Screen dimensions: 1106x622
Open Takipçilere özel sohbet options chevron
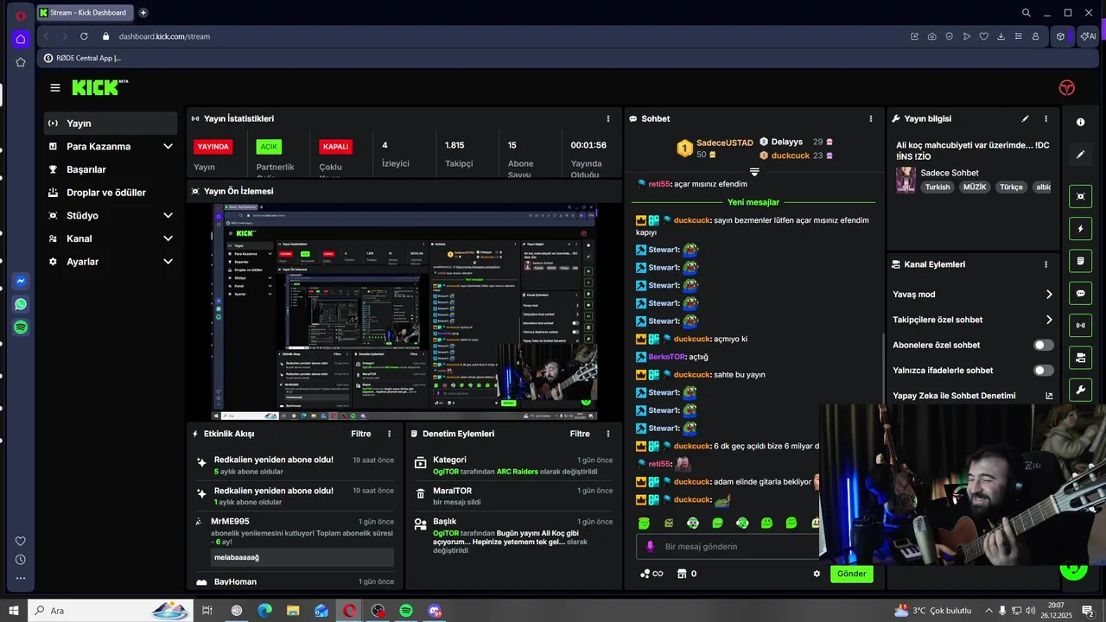point(1049,320)
